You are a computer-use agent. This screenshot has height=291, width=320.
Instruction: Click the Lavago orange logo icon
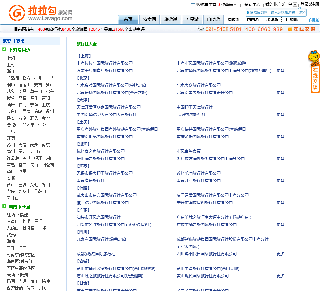point(17,13)
